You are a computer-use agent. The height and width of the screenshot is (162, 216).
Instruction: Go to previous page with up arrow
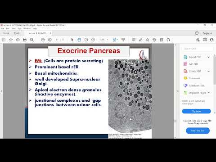(x=43, y=40)
